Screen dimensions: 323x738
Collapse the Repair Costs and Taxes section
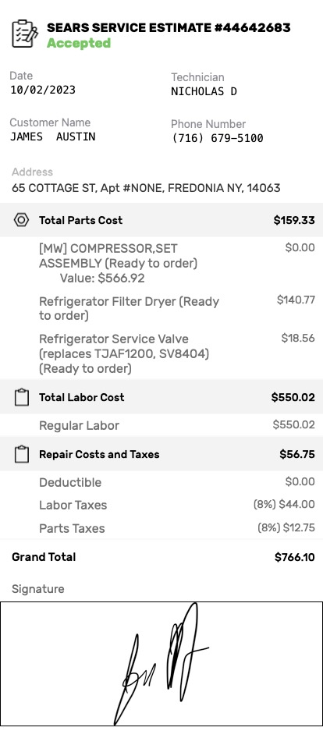(x=161, y=454)
